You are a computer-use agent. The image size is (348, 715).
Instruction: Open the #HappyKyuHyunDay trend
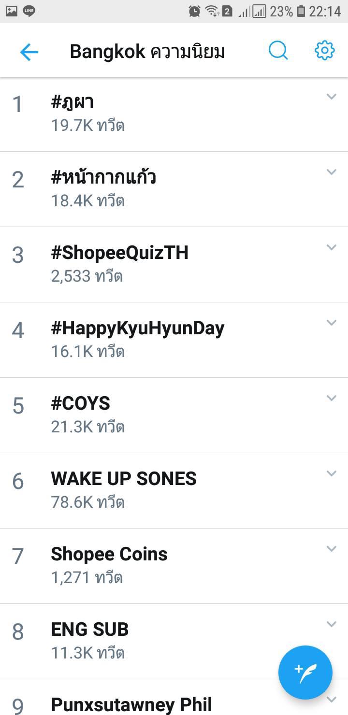point(138,329)
